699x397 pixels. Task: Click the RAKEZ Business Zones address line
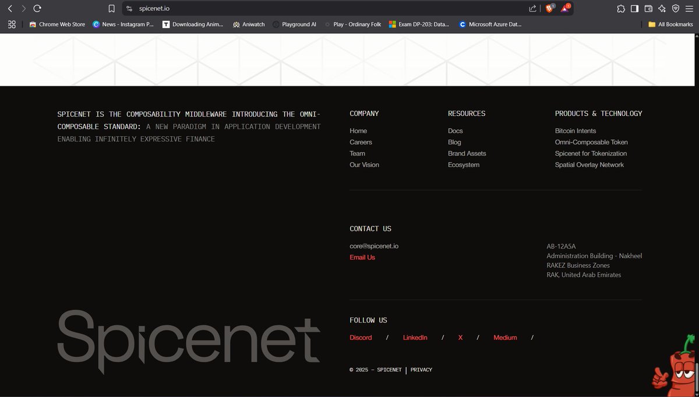[578, 265]
